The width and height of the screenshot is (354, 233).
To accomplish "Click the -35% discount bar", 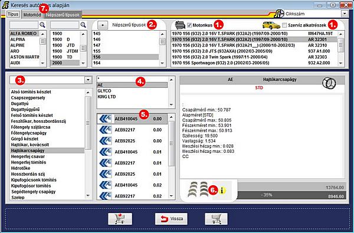I will 291,195.
